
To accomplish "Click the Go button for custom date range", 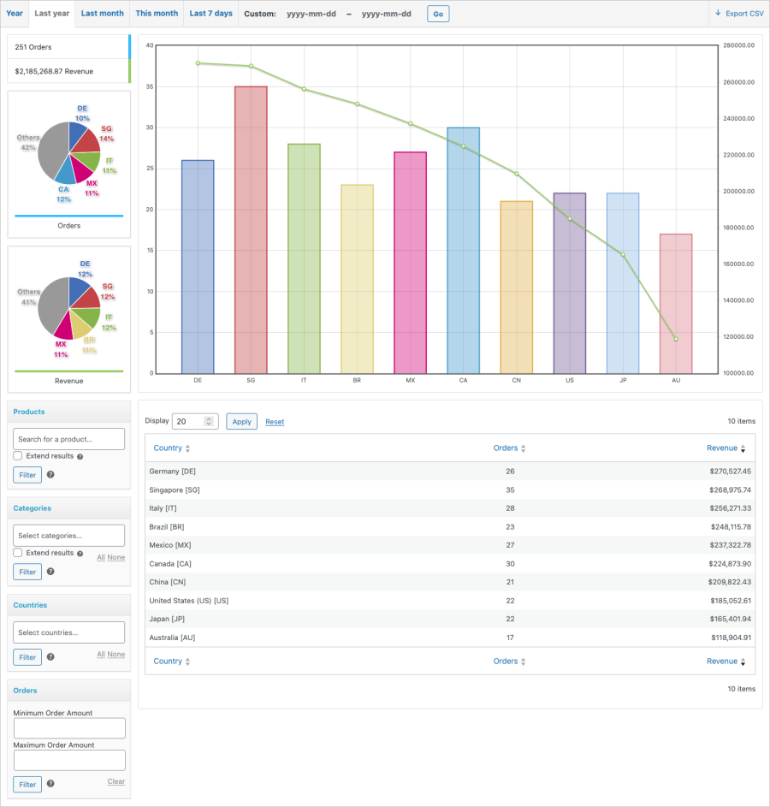I will coord(437,13).
